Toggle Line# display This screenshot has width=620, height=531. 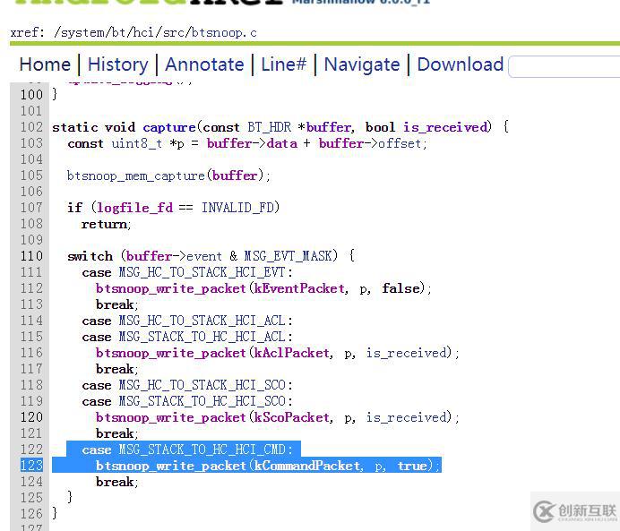pyautogui.click(x=283, y=64)
